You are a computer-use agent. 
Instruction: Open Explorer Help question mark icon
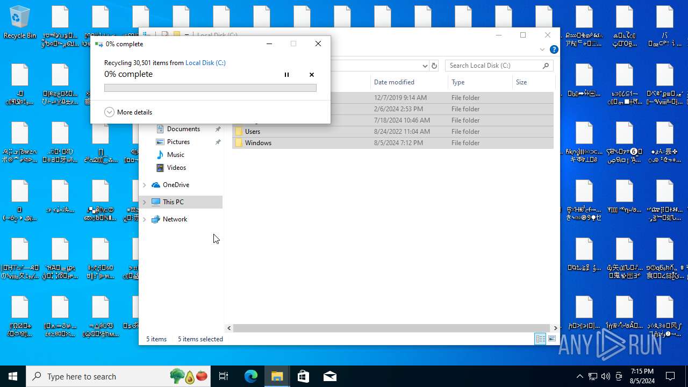[x=554, y=49]
